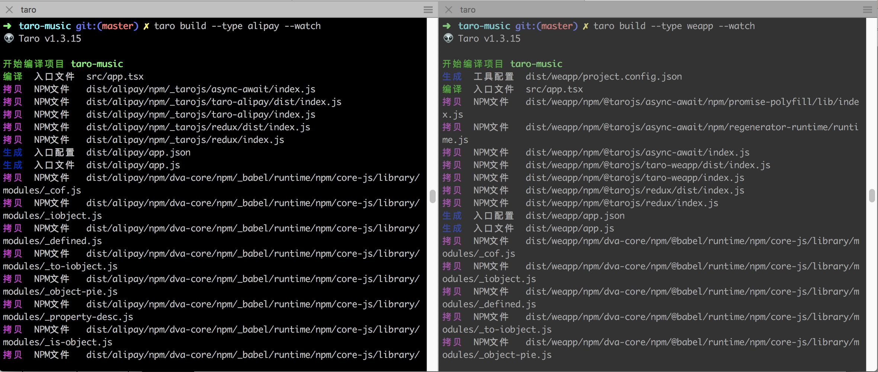Click 'taro build --type alipay --watch' command

pos(237,26)
